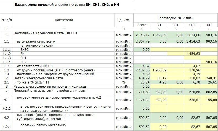Select cell value 2 357,79
Image resolution: width=218 pixels, height=131 pixels.
coord(143,41)
